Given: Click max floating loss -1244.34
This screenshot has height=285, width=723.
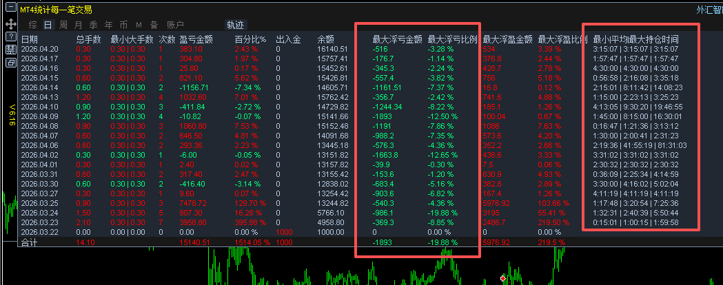Looking at the screenshot, I should (x=388, y=107).
